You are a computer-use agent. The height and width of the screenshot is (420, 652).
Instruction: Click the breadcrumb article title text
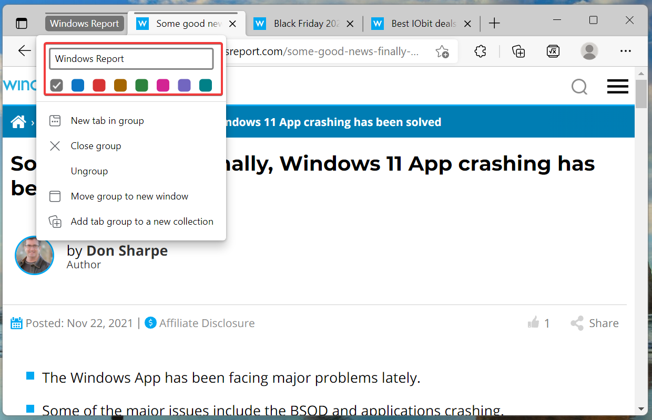pos(333,122)
